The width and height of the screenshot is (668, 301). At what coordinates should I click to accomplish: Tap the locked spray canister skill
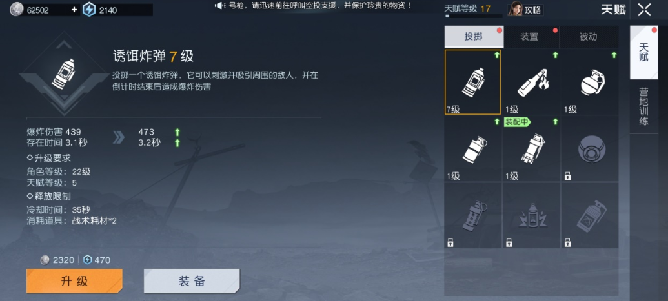(590, 215)
